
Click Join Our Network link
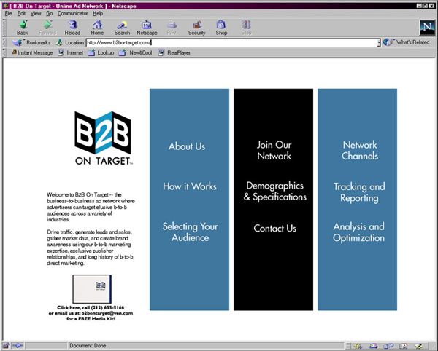(274, 151)
